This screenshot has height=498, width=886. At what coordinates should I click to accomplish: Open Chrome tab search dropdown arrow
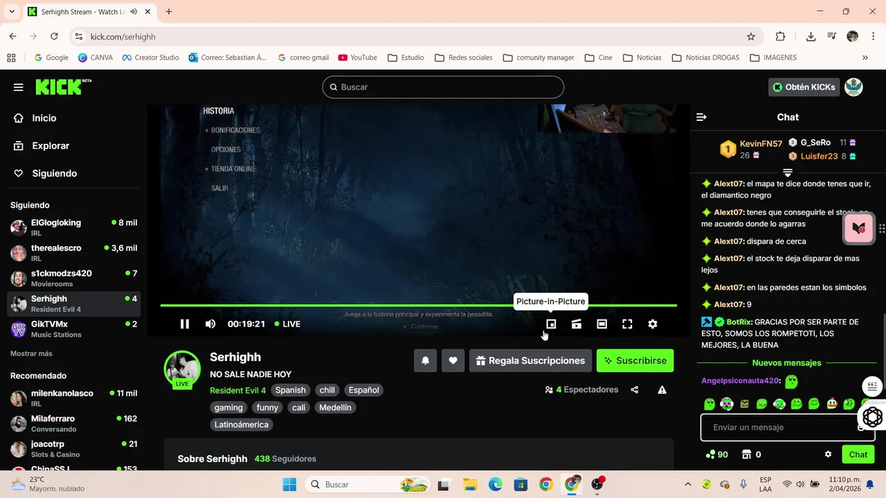(12, 12)
